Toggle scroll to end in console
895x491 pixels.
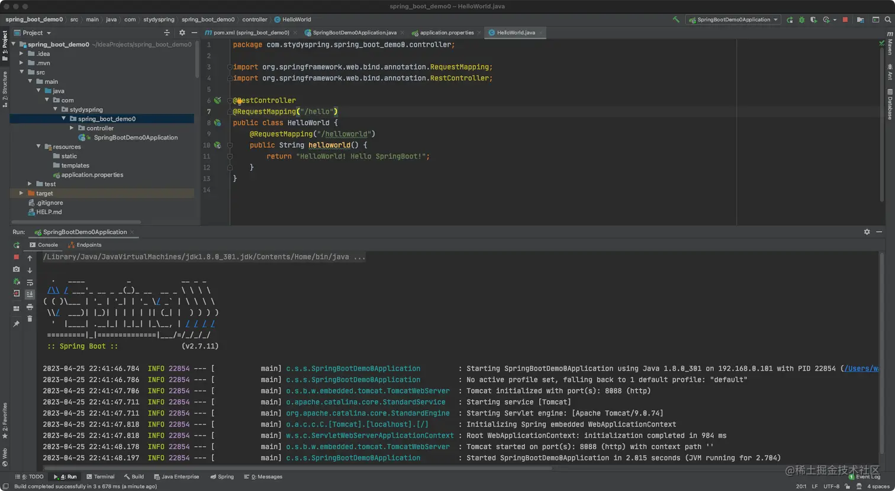30,294
